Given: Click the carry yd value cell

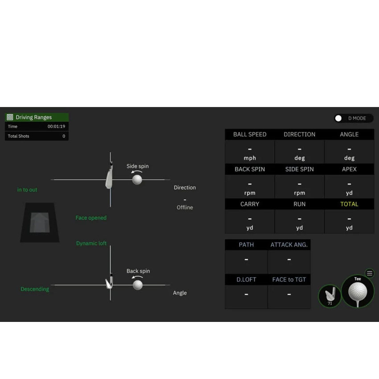Looking at the screenshot, I should (x=250, y=222).
